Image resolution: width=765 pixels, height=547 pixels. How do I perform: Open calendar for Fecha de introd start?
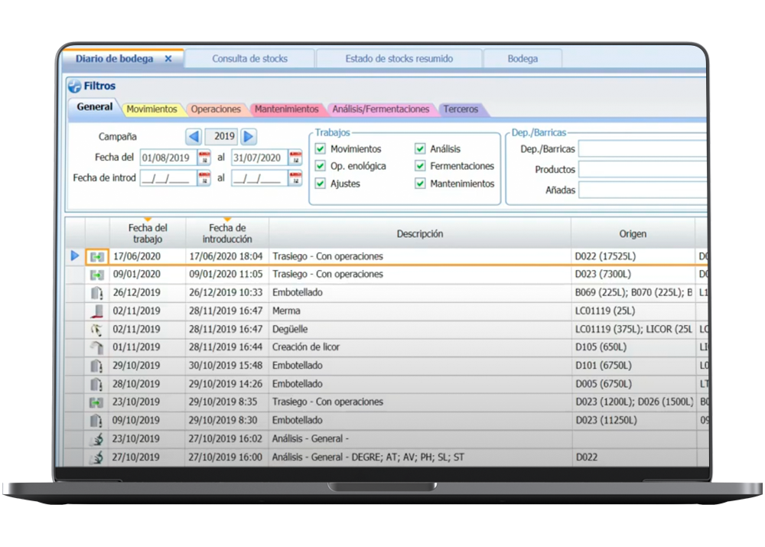pos(204,178)
